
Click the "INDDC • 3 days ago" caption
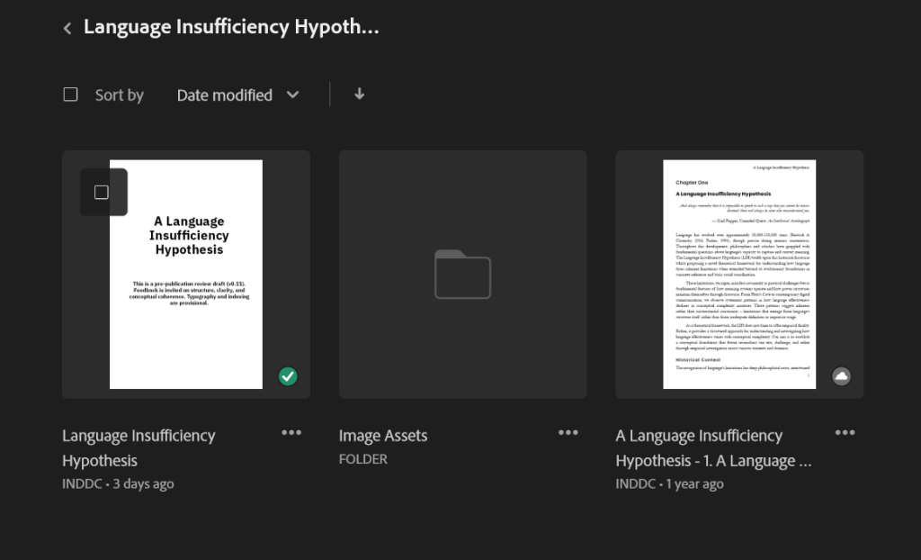click(118, 483)
